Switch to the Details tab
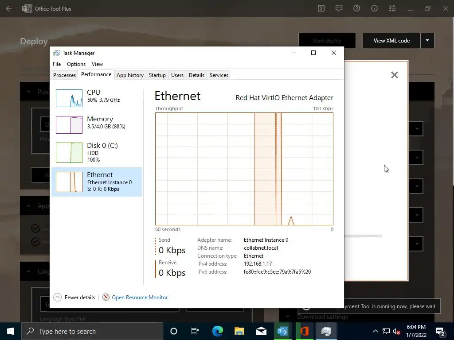Screen dimensions: 454x340 pyautogui.click(x=196, y=75)
